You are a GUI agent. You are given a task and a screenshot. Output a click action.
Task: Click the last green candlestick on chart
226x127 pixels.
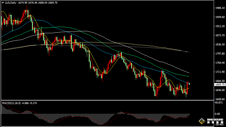189,84
